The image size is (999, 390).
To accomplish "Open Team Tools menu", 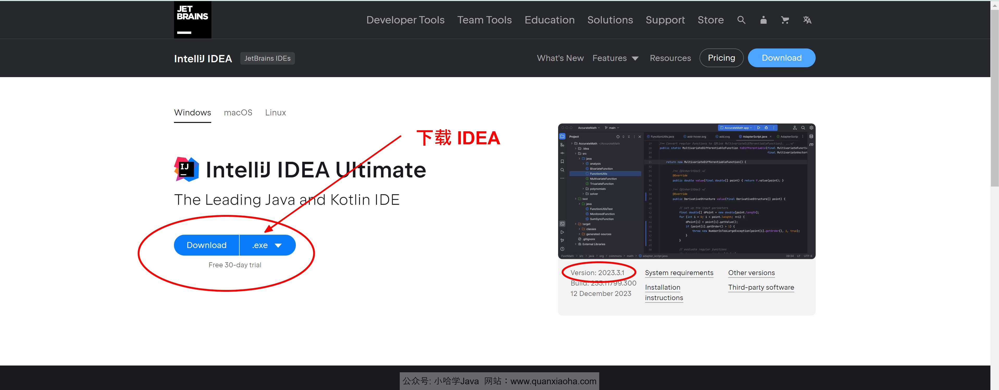I will pyautogui.click(x=484, y=20).
